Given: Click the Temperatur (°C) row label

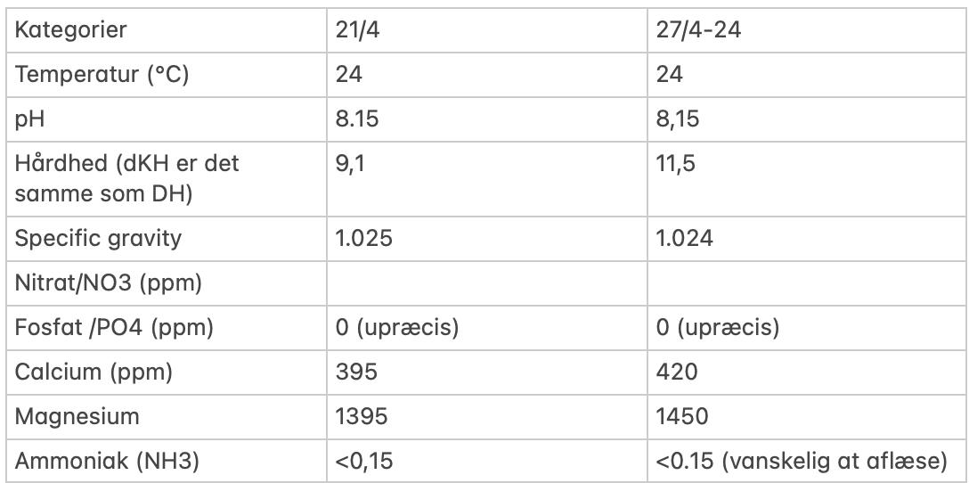Looking at the screenshot, I should [102, 74].
